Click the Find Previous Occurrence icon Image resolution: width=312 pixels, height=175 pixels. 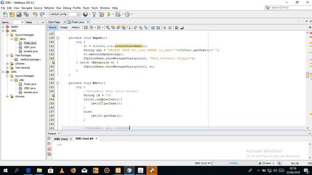113,28
